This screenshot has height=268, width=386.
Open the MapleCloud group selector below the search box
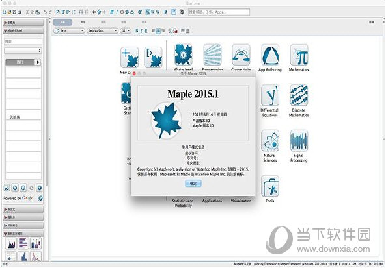(x=23, y=51)
